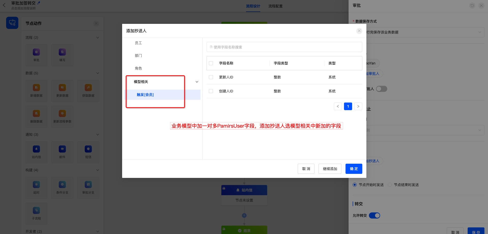
Task: Select the 条件分支 build icon
Action: pyautogui.click(x=62, y=185)
